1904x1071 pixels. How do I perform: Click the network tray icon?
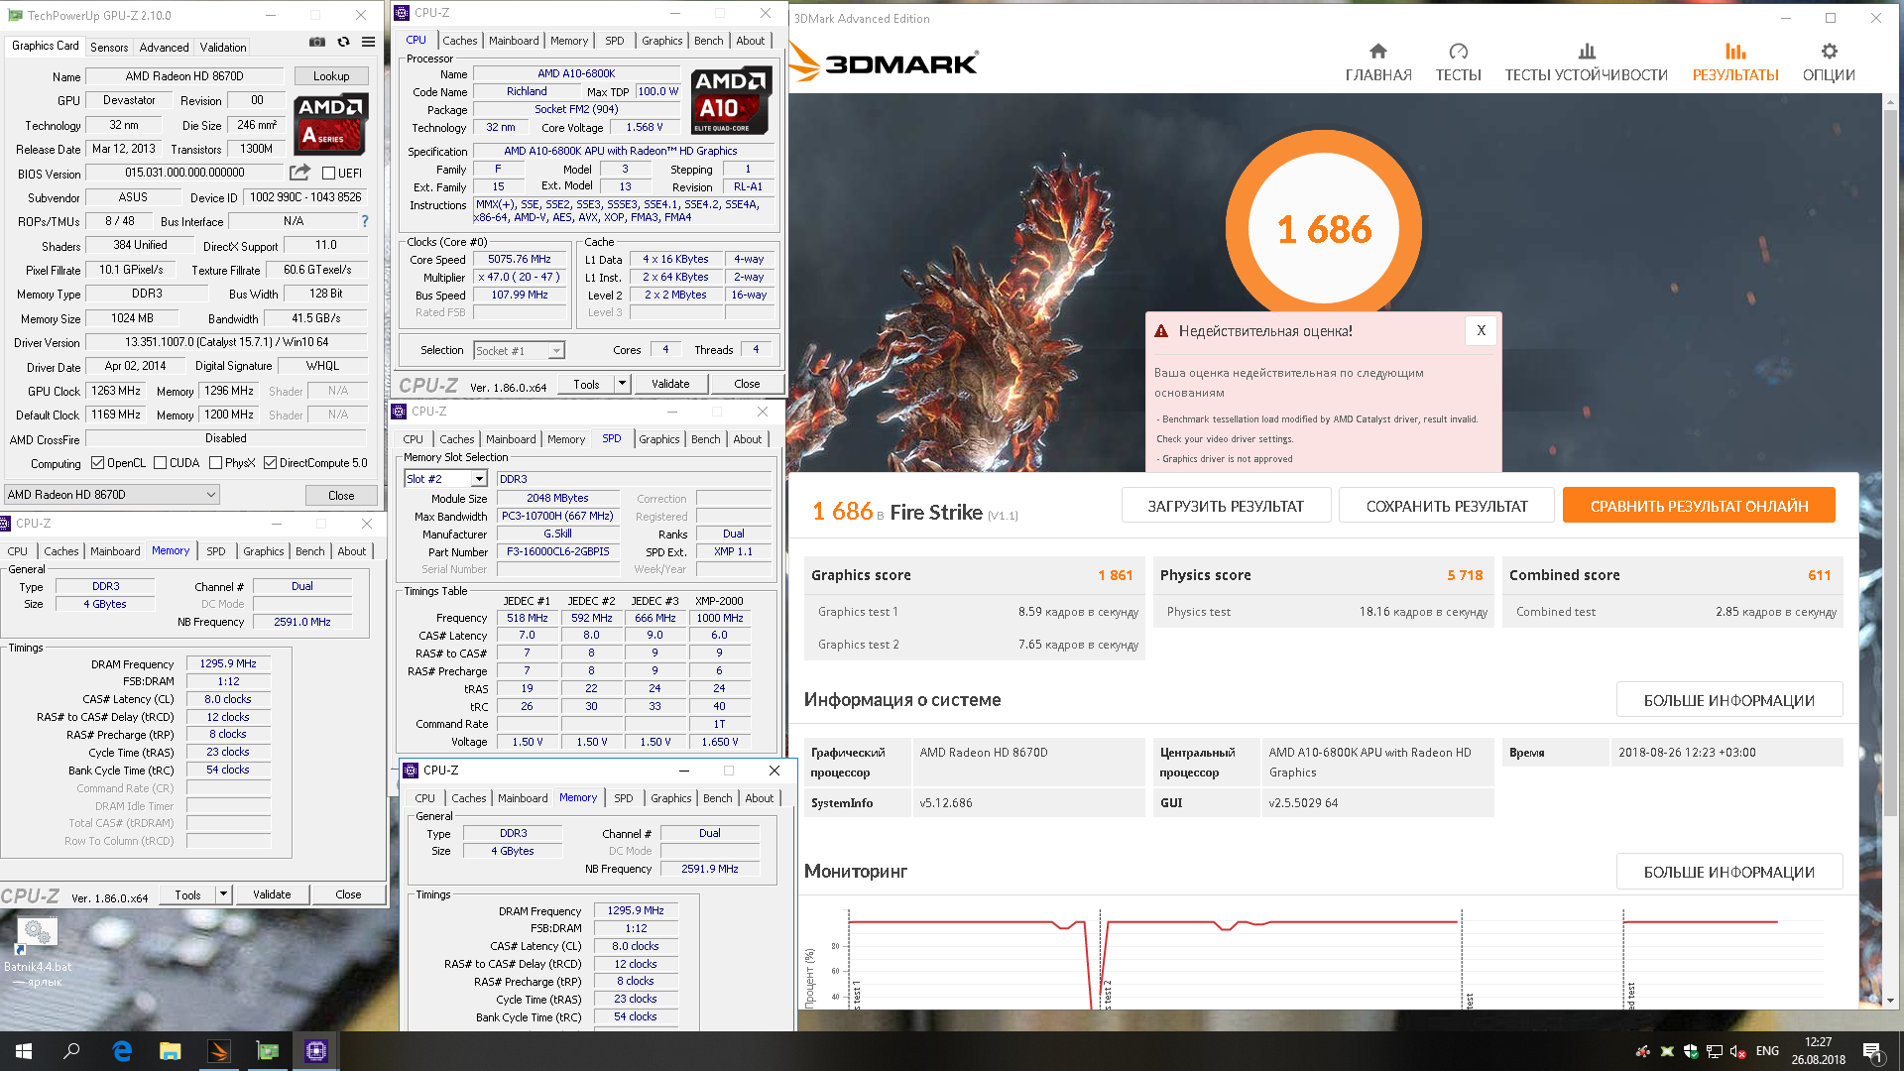click(1715, 1051)
